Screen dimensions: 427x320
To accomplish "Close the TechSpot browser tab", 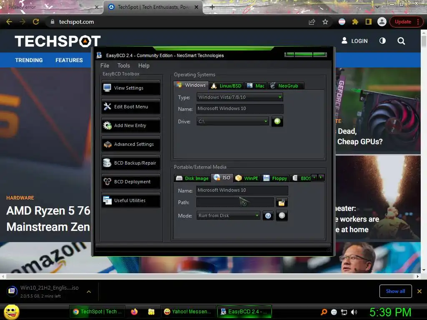I will click(196, 7).
